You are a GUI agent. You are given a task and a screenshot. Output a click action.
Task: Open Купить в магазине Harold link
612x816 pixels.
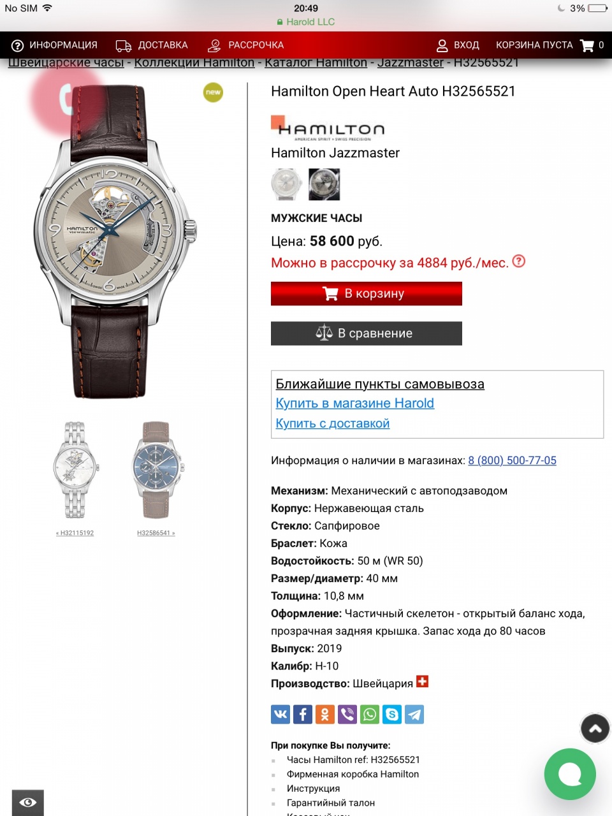tap(354, 403)
